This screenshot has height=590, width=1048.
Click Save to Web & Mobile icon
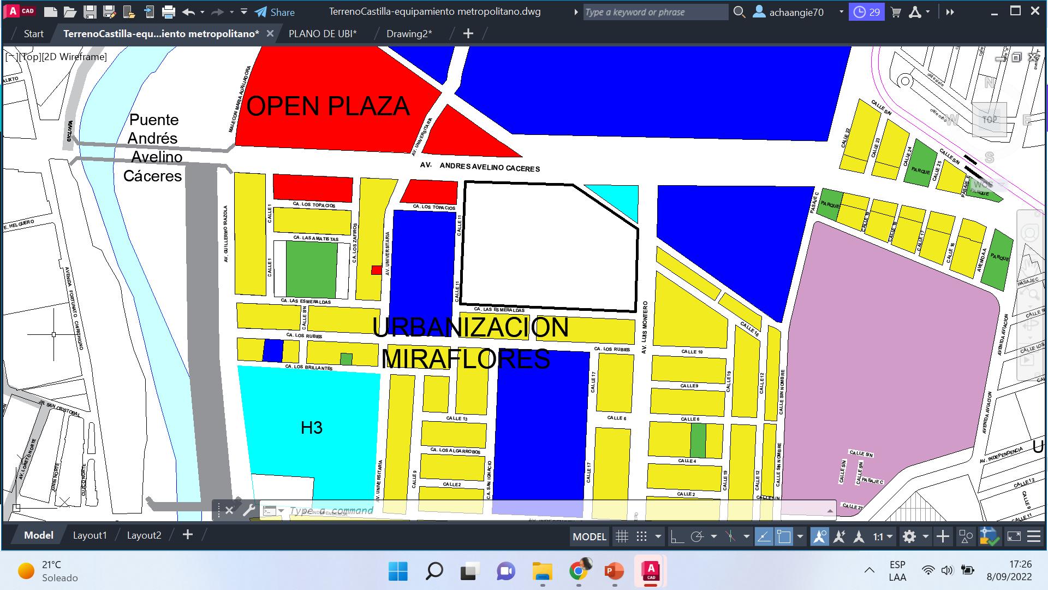click(148, 11)
